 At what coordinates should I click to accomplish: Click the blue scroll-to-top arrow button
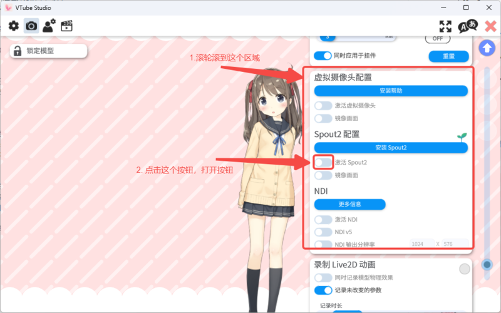(487, 48)
